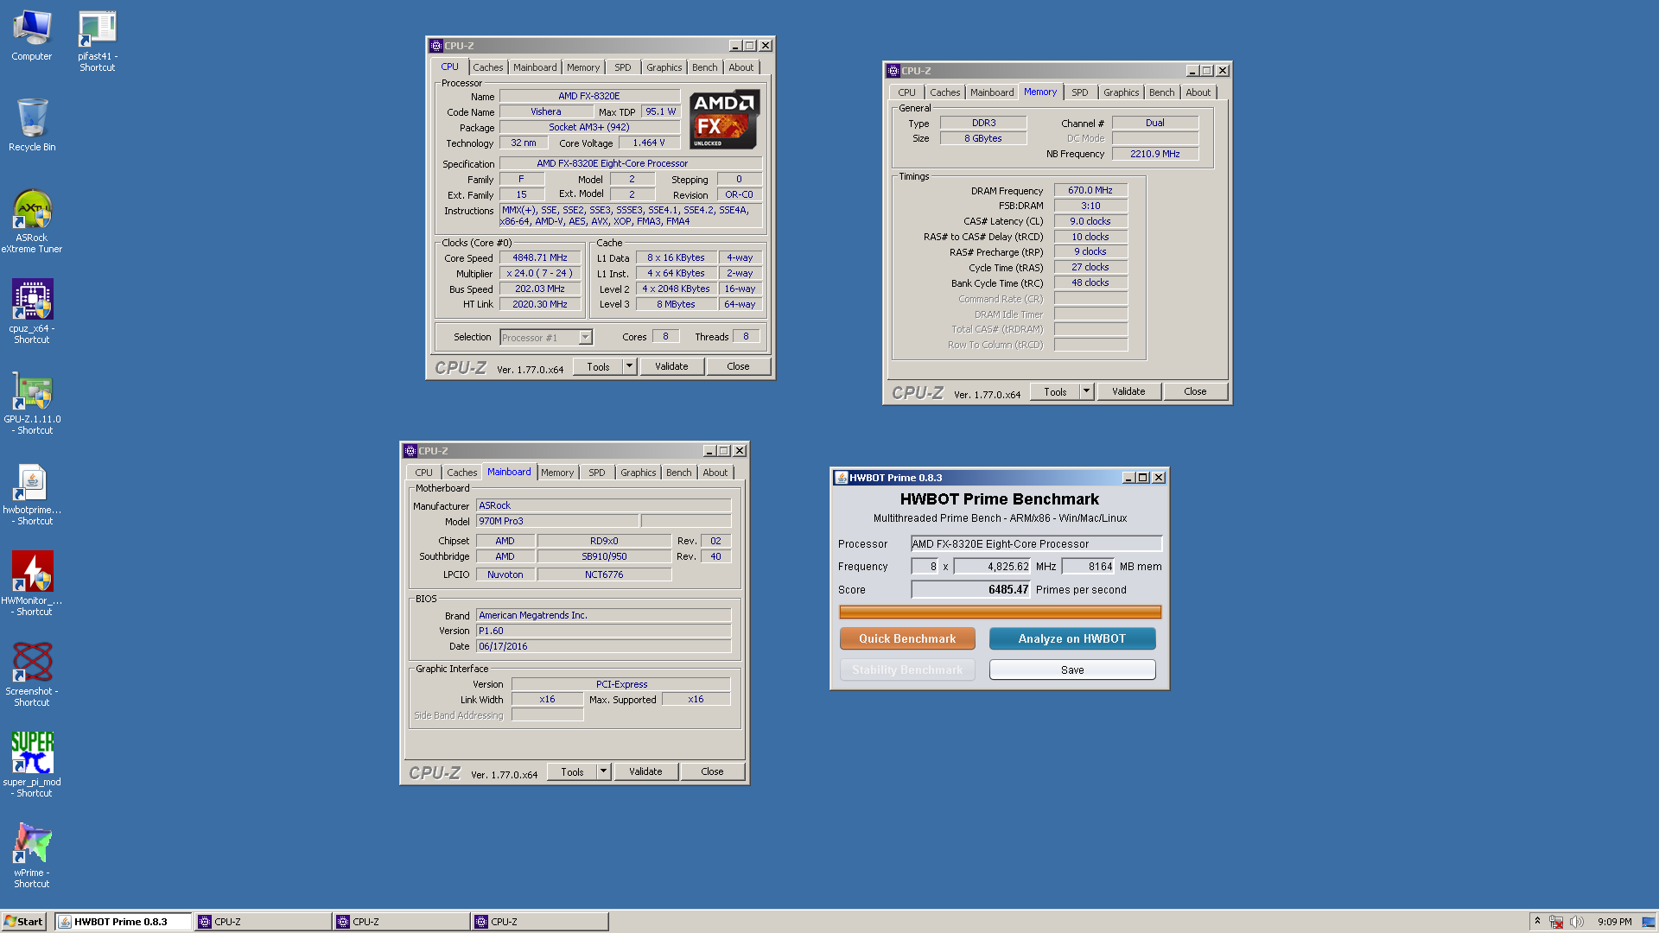This screenshot has height=933, width=1659.
Task: Open SPD tab in CPU-Z Memory window
Action: tap(1079, 92)
